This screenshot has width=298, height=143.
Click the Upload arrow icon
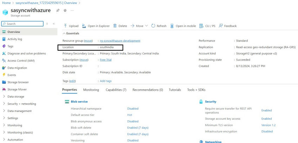coord(65,26)
